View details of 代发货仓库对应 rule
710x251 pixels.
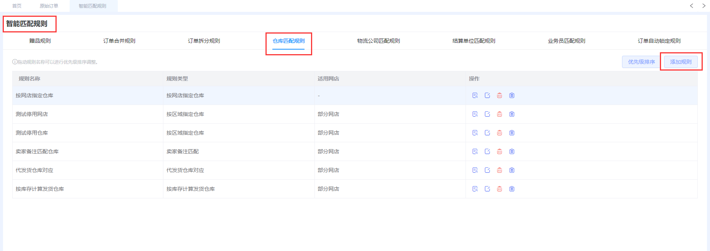[x=475, y=170]
